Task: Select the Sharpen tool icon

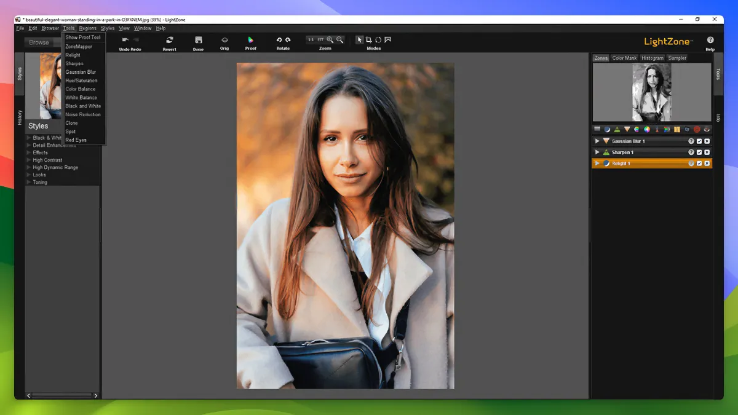Action: tap(617, 129)
